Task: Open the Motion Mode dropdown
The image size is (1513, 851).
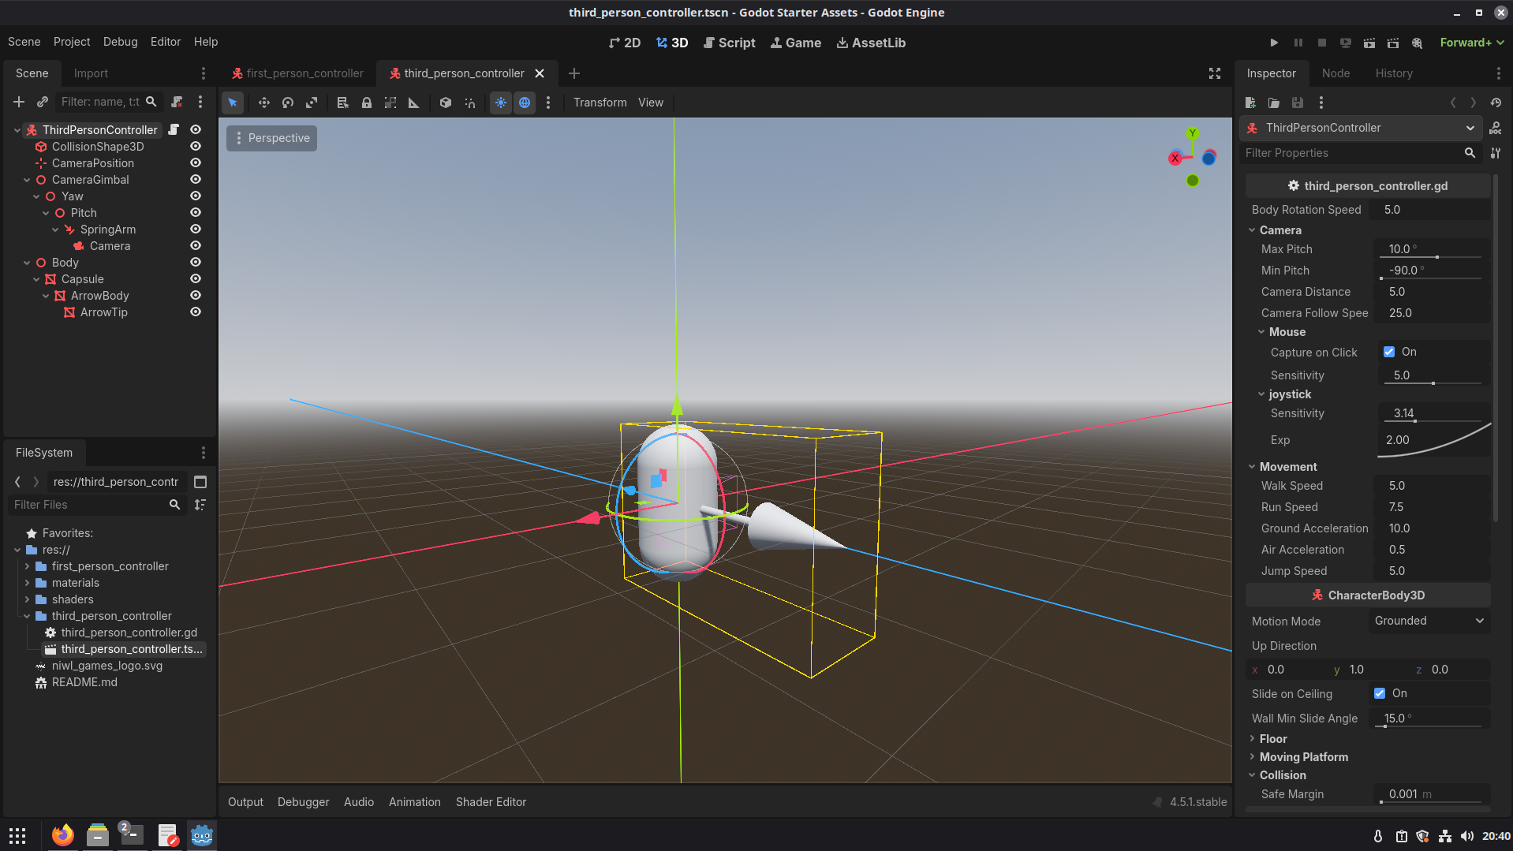Action: 1429,621
